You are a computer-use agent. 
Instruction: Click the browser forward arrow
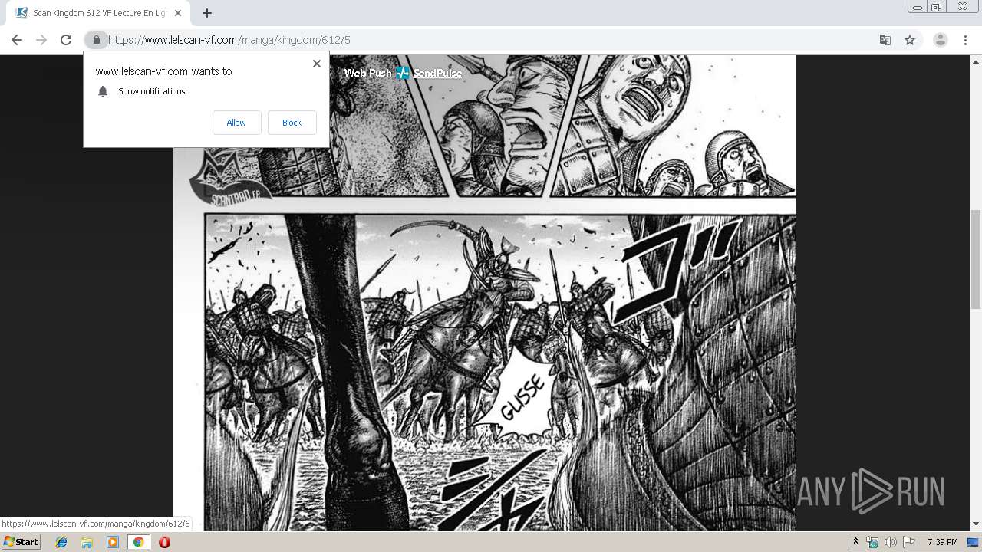point(41,40)
